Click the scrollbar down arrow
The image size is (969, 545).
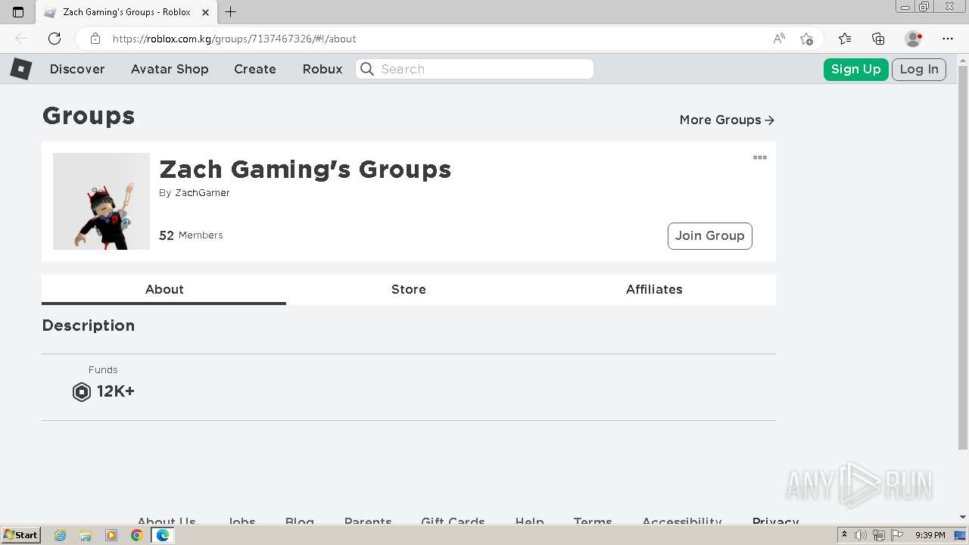(963, 517)
